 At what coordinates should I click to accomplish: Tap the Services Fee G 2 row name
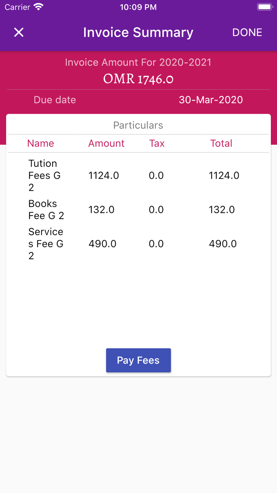click(x=46, y=244)
